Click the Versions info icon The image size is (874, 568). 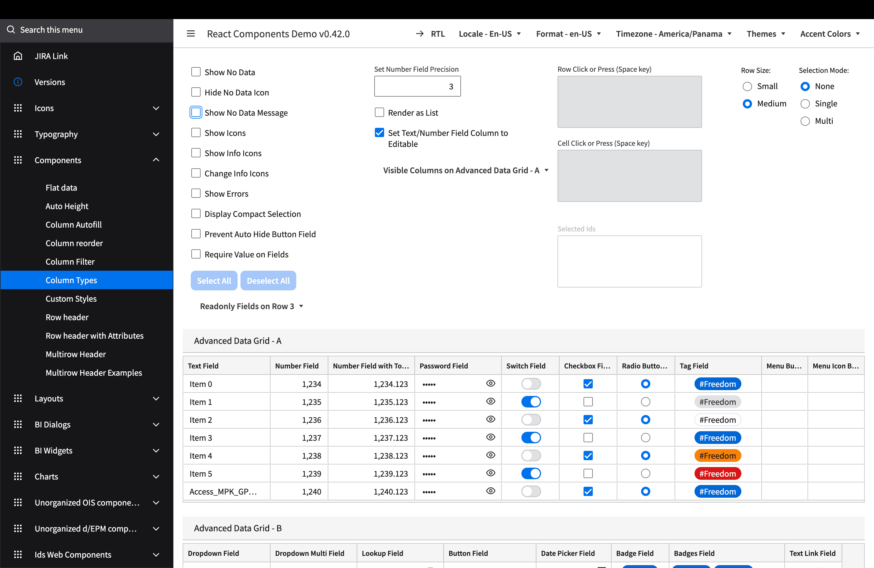(18, 82)
